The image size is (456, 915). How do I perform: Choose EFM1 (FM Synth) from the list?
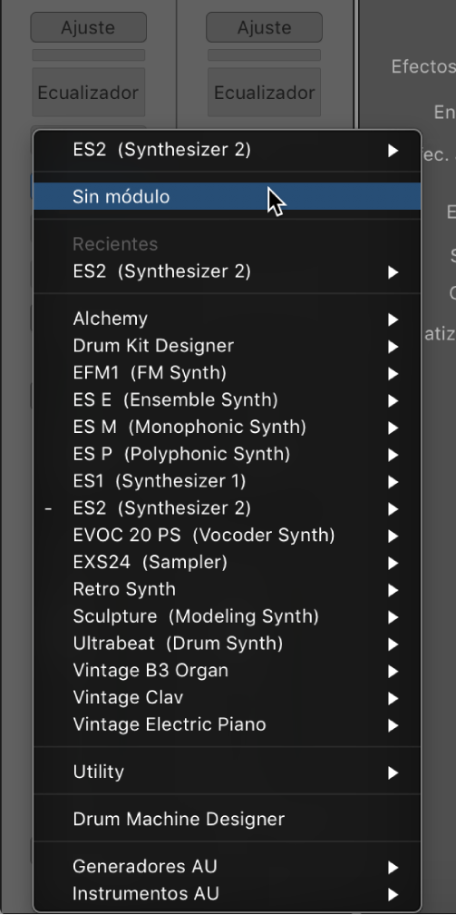227,372
